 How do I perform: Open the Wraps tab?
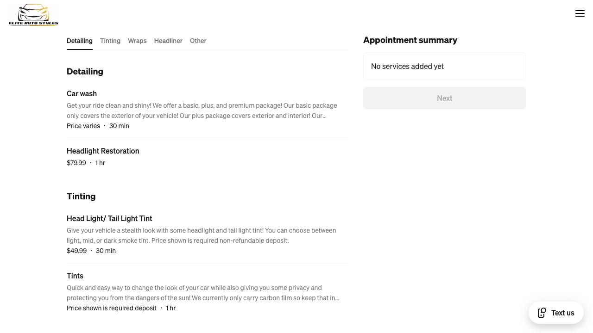(137, 41)
